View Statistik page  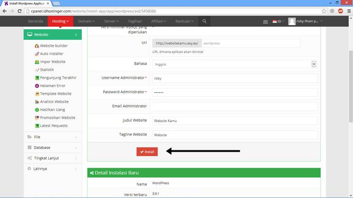(x=44, y=70)
